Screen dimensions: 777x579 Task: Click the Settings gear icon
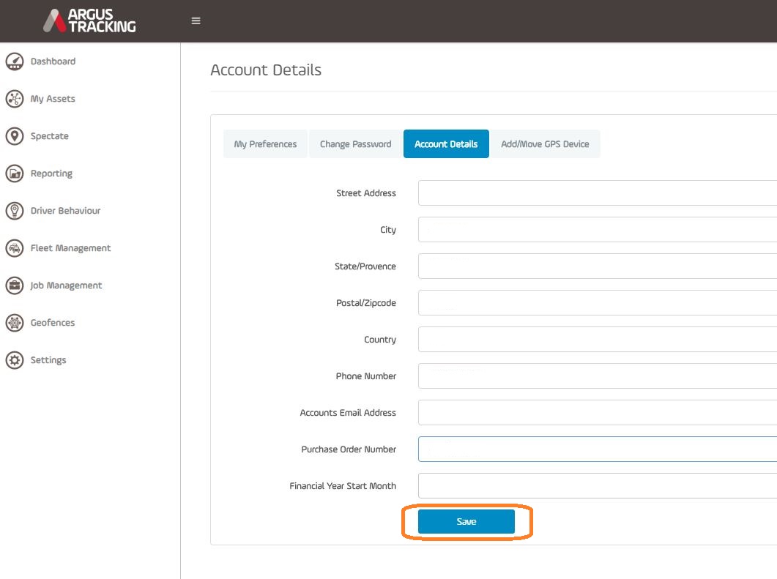point(15,360)
